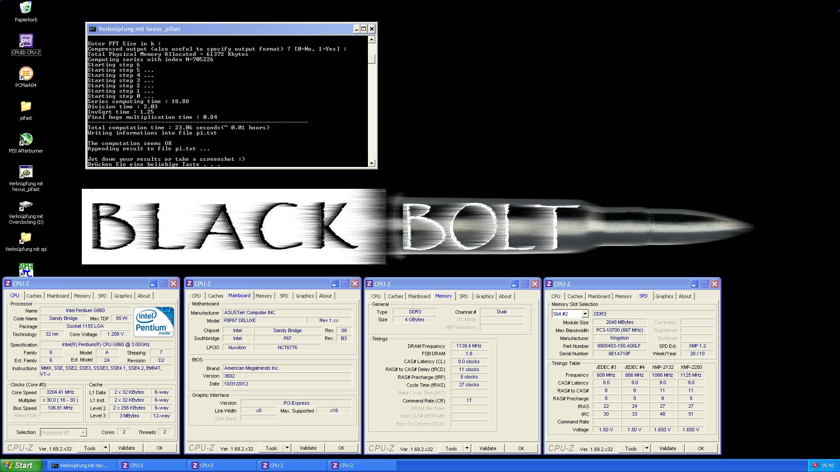Click console scrollbar down arrow

[372, 163]
